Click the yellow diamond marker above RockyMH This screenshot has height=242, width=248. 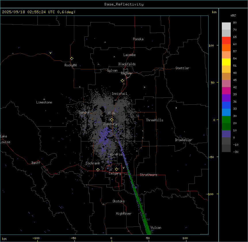click(72, 58)
